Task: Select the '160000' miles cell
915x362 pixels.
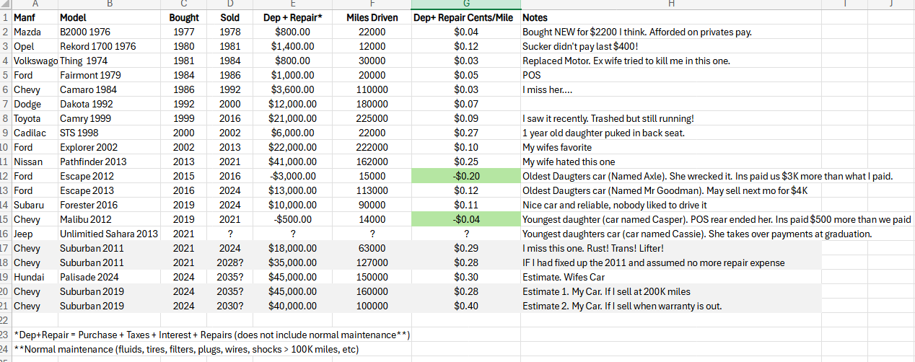Action: (x=372, y=291)
